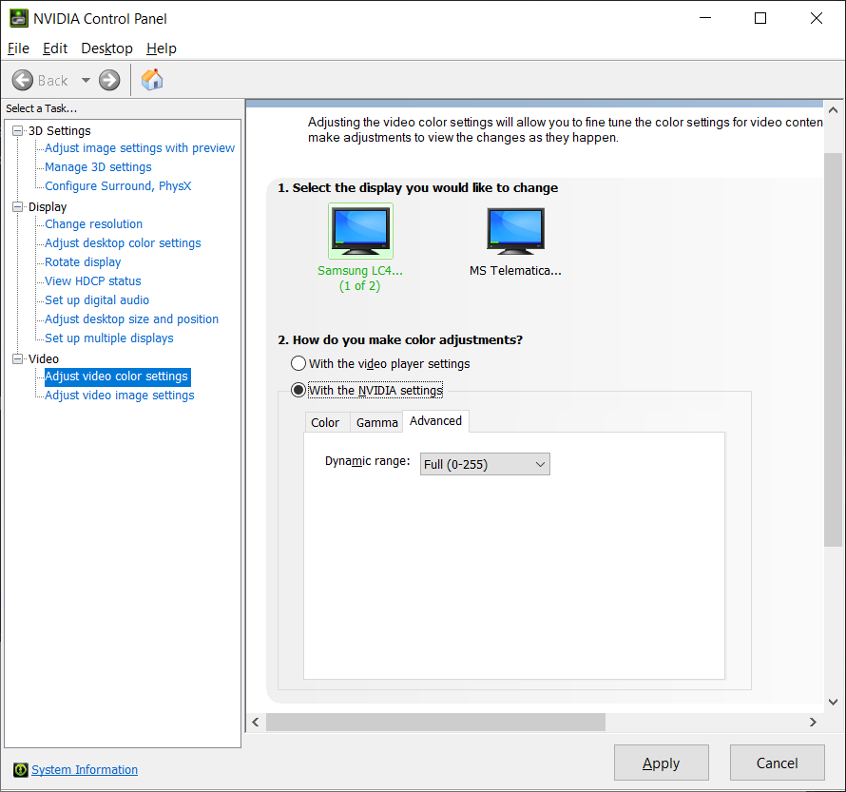The width and height of the screenshot is (846, 792).
Task: Select the MS Telematica display icon
Action: (x=516, y=231)
